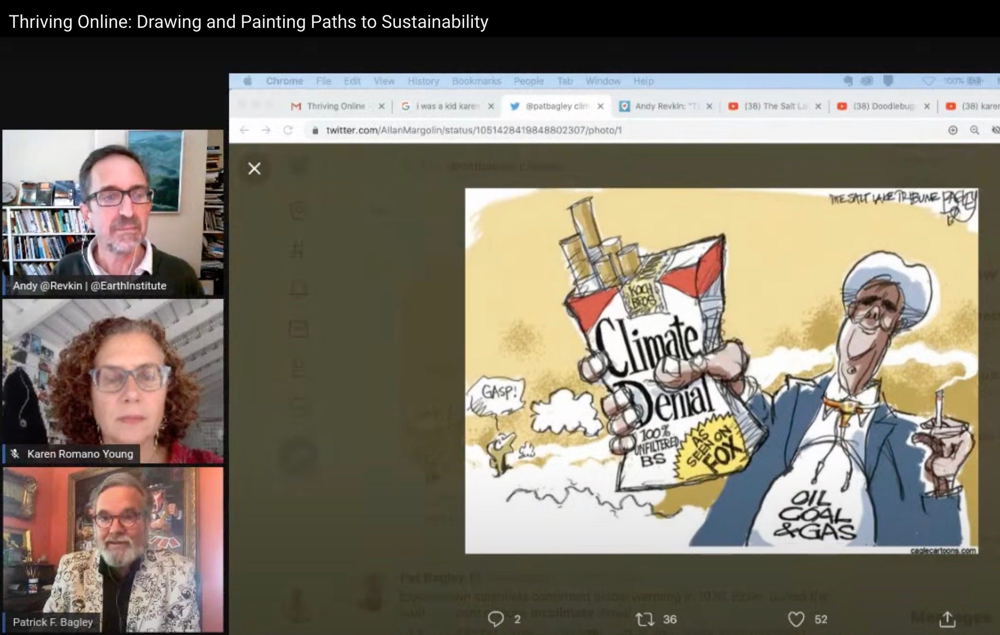This screenshot has width=1000, height=635.
Task: Close the Twitter photo viewer overlay
Action: (x=254, y=169)
